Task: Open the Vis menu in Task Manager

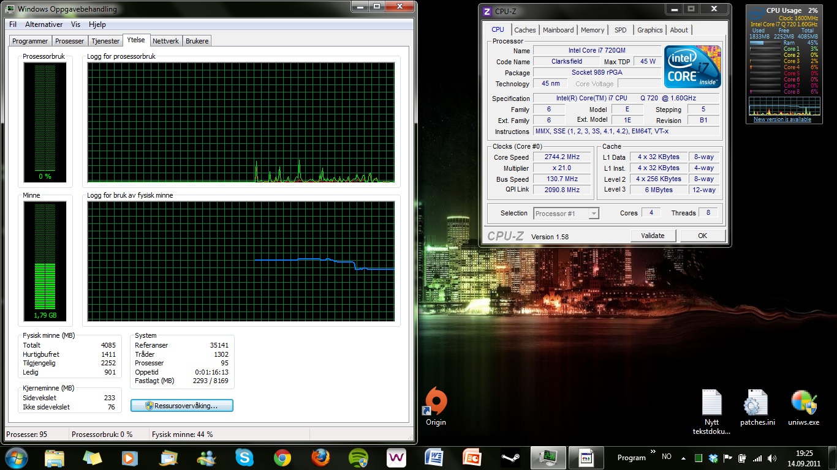Action: (75, 24)
